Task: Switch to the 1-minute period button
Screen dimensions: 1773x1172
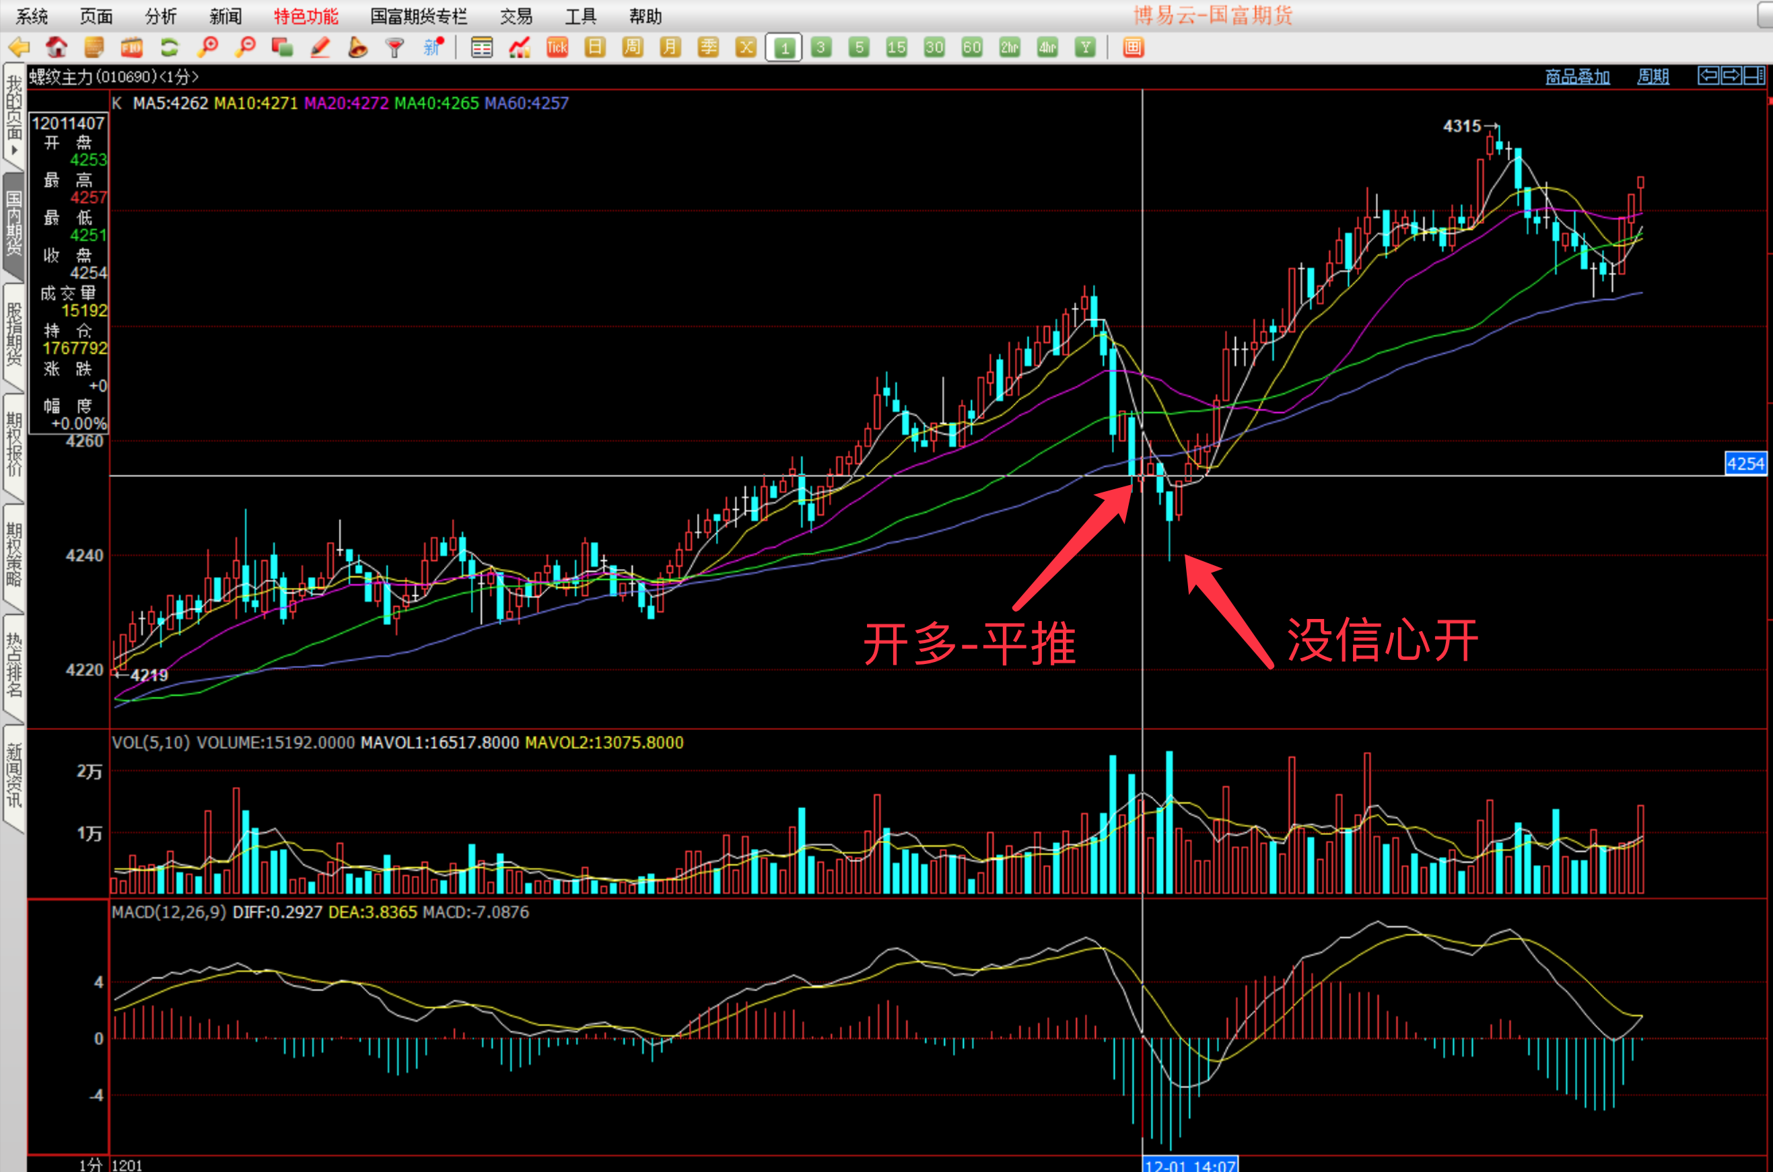Action: click(784, 48)
